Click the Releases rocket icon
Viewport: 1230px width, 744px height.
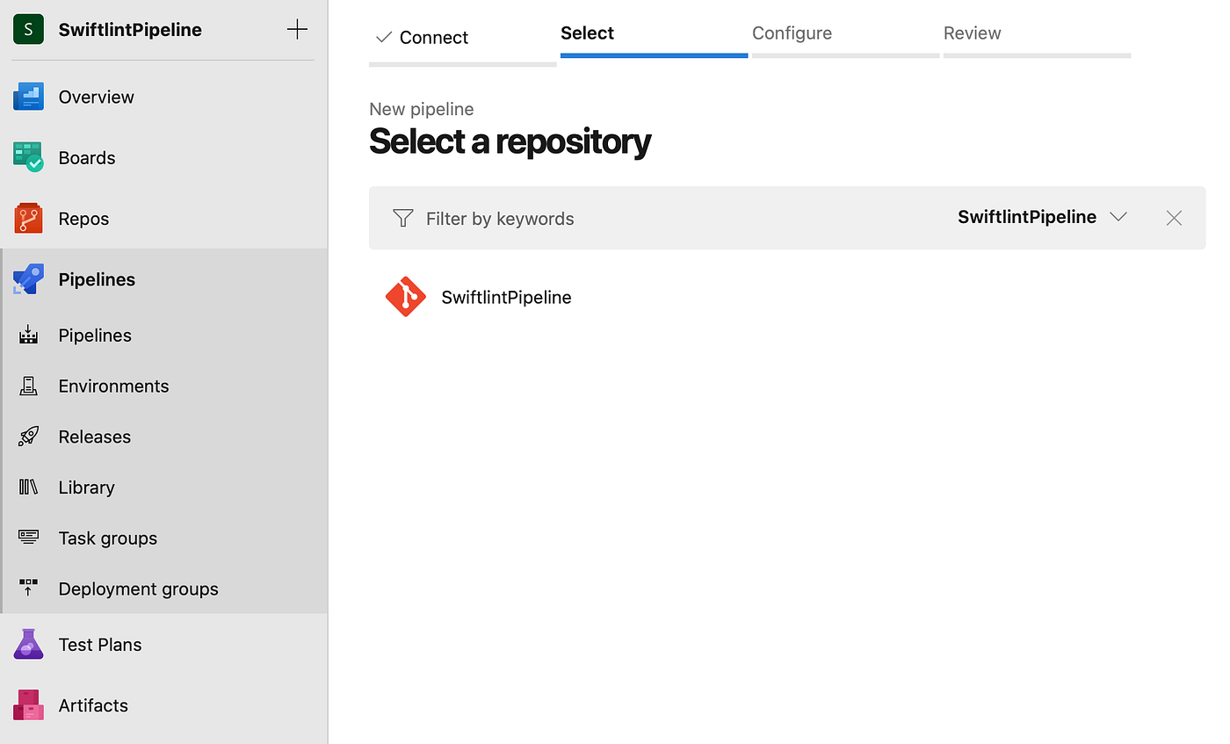28,437
